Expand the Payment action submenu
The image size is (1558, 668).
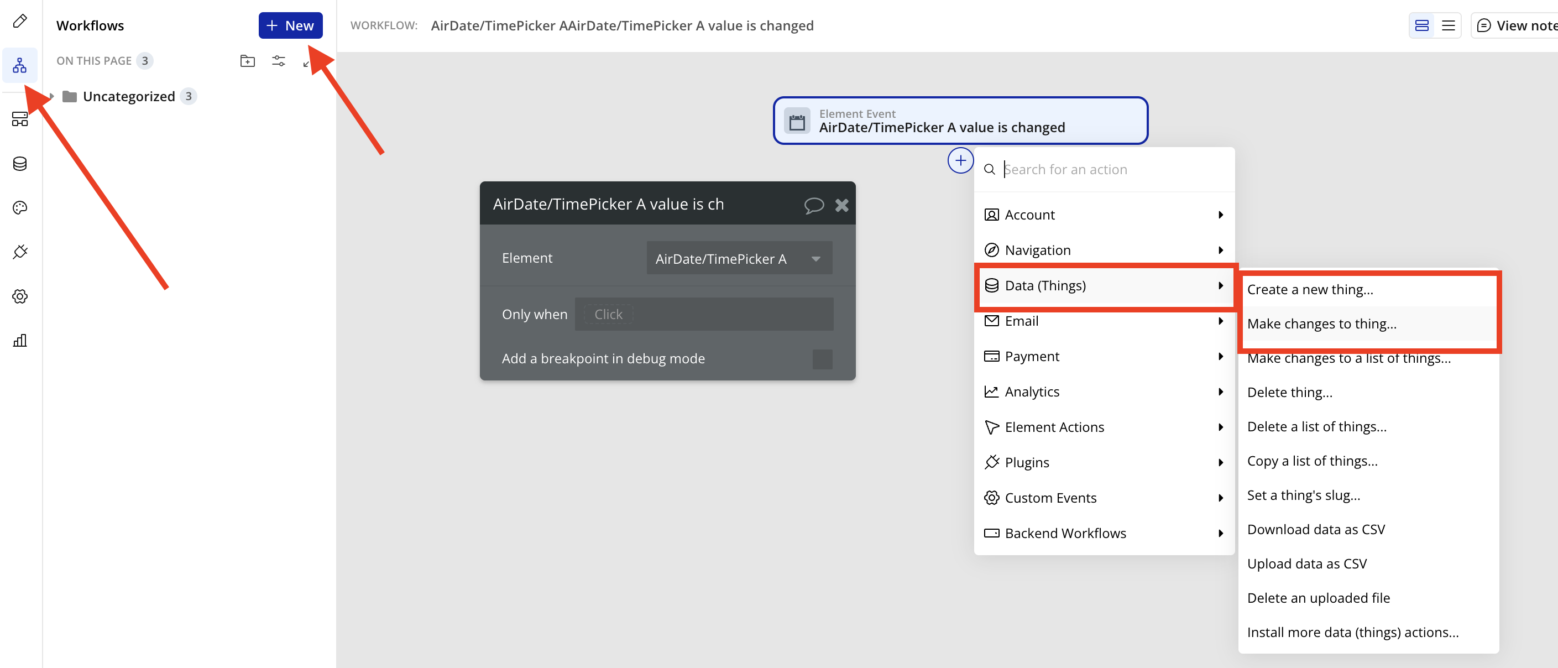1105,357
